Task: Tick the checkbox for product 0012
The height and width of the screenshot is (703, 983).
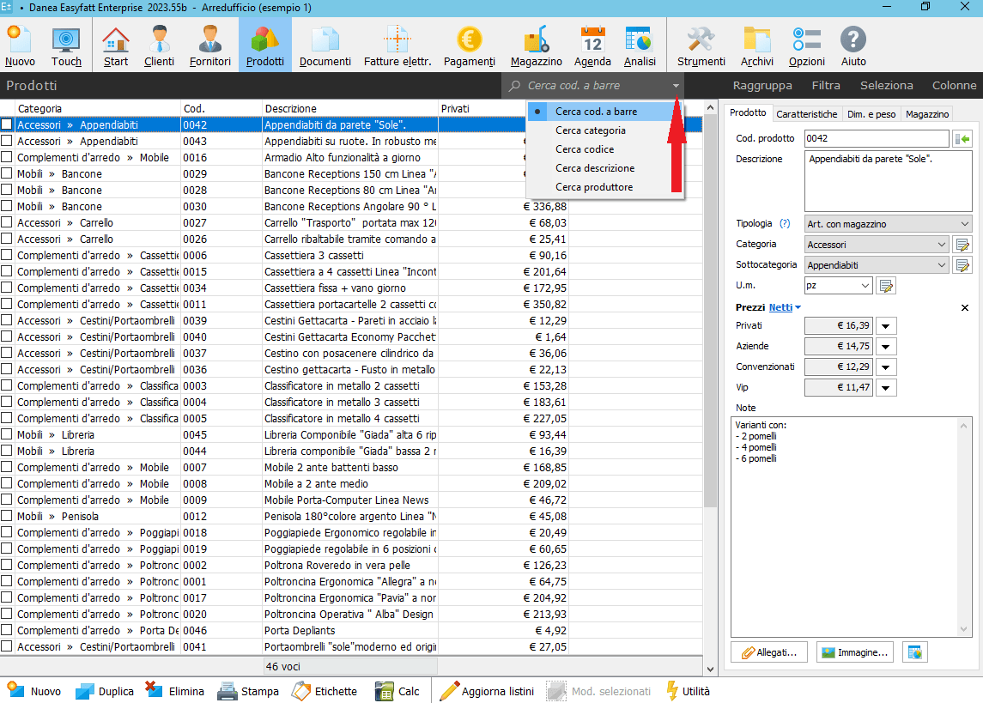Action: pyautogui.click(x=6, y=516)
